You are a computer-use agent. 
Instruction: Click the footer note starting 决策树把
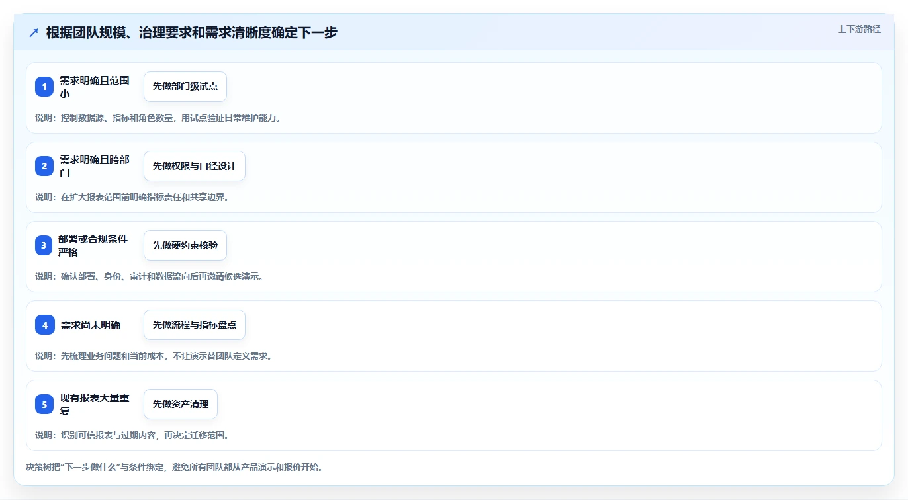[x=174, y=467]
